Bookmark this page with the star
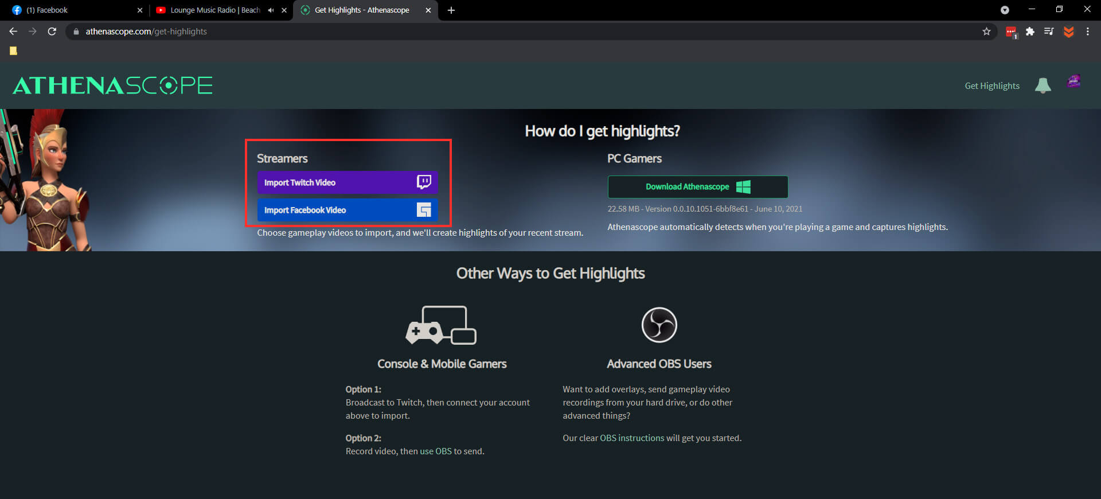The image size is (1101, 499). (986, 32)
